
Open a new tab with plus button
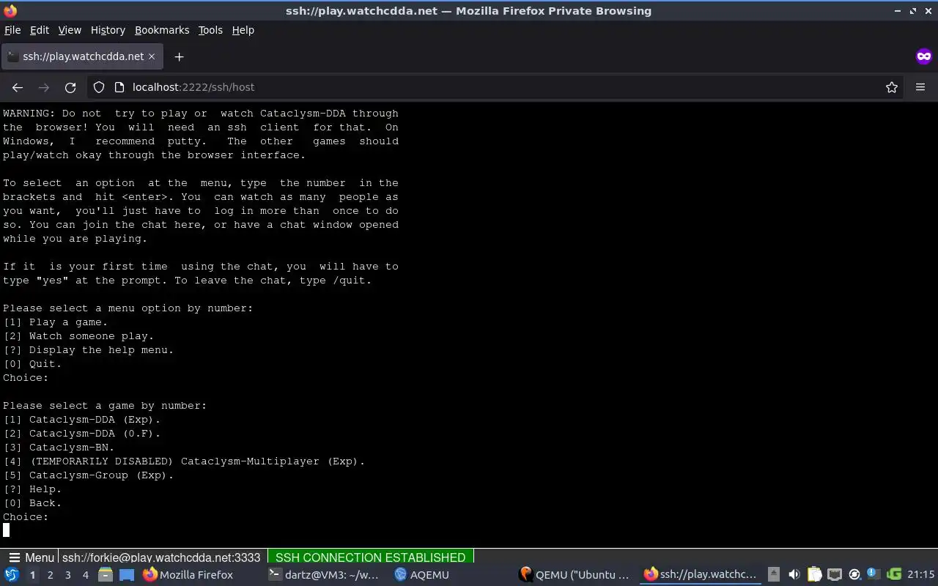click(179, 56)
